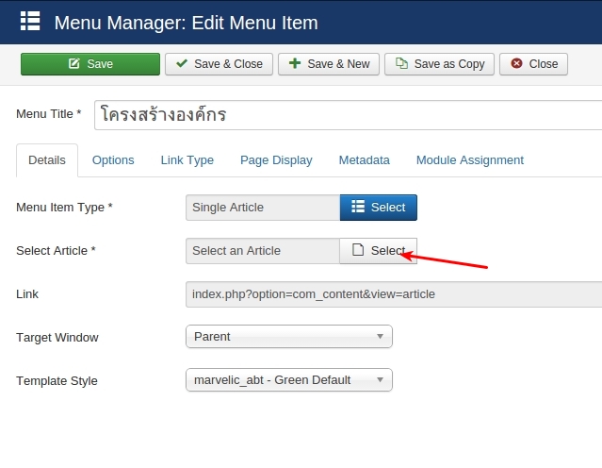The width and height of the screenshot is (602, 468).
Task: Click the Menu Manager list icon in header
Action: point(30,21)
